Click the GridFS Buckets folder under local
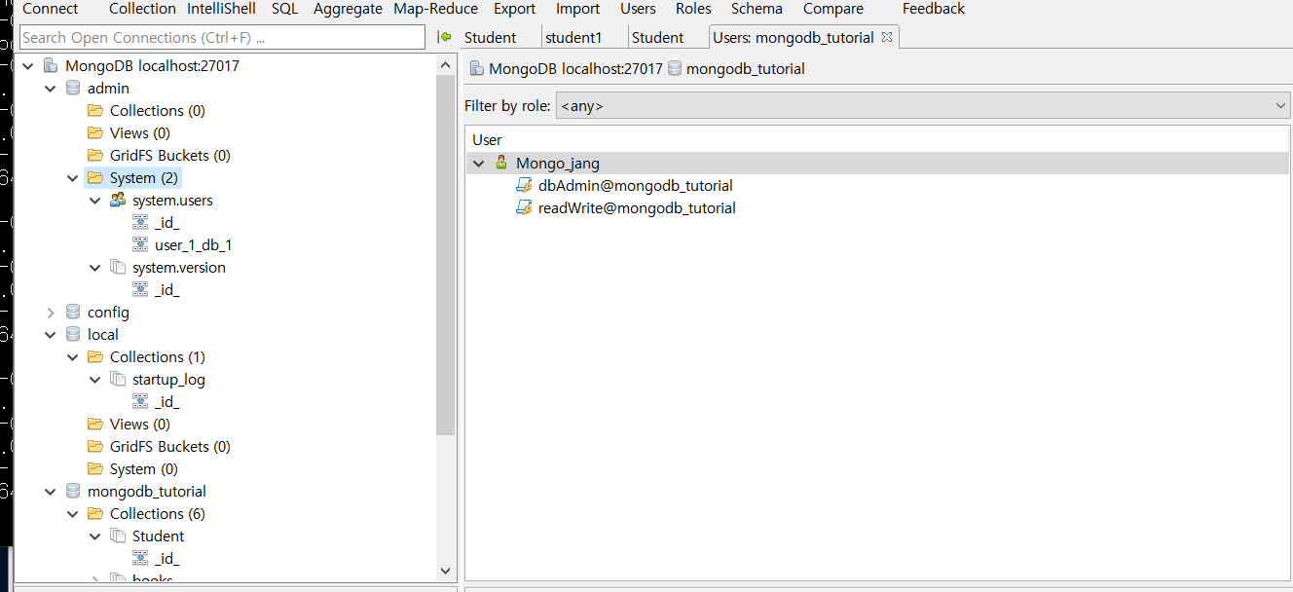This screenshot has height=592, width=1293. (x=94, y=446)
